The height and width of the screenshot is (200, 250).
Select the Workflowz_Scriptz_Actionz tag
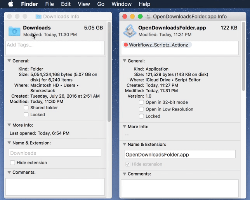coord(157,45)
